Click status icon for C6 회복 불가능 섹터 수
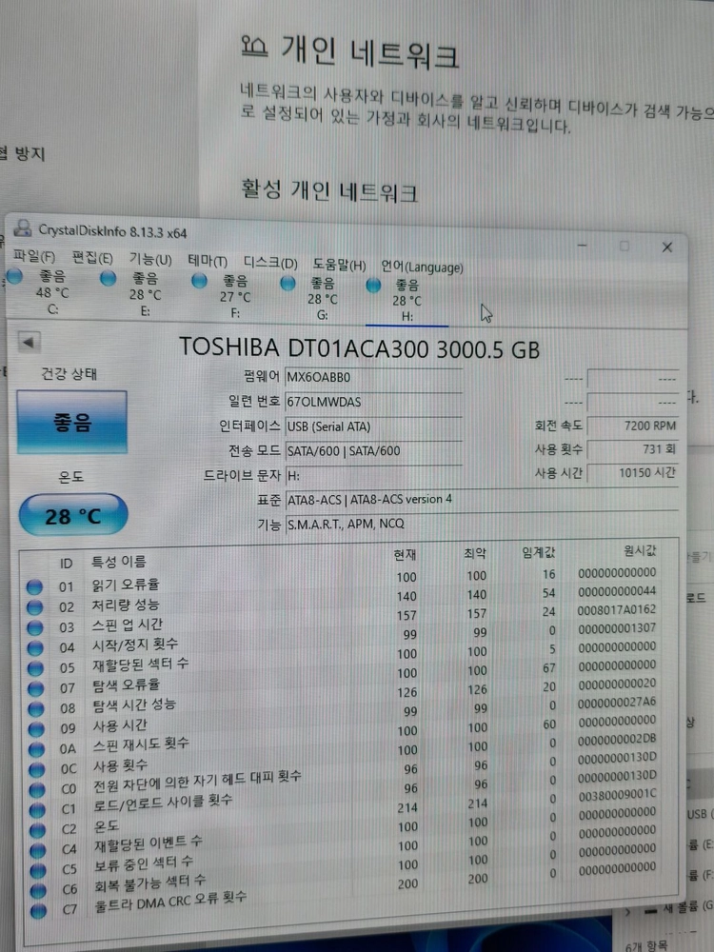This screenshot has height=952, width=714. pos(38,891)
